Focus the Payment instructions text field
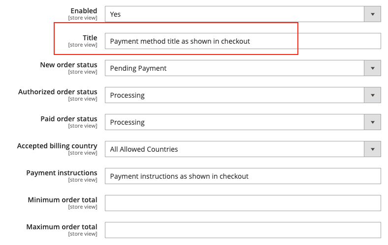388x245 pixels. pos(243,176)
